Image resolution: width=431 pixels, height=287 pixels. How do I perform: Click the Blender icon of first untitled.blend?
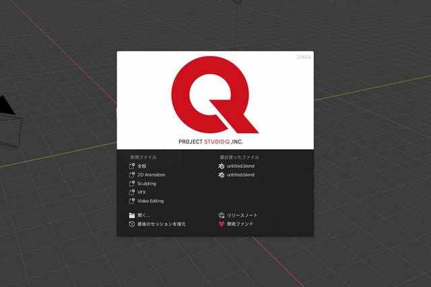click(x=222, y=166)
